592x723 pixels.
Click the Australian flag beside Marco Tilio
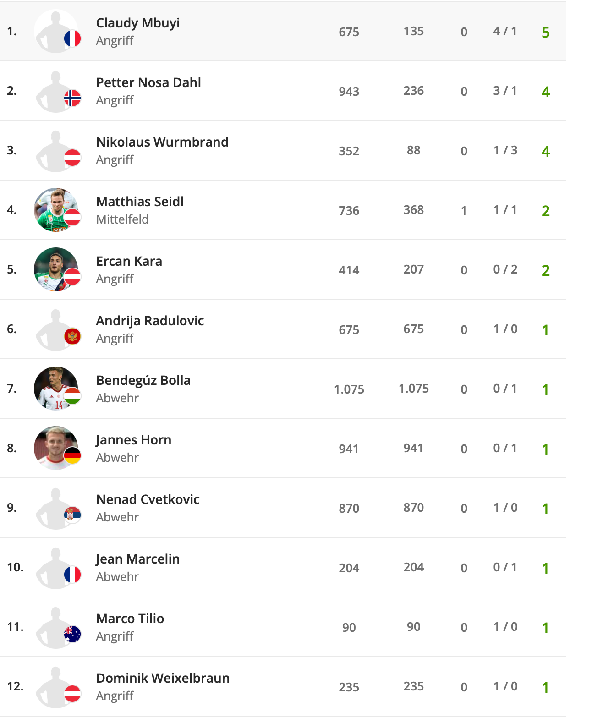coord(72,634)
